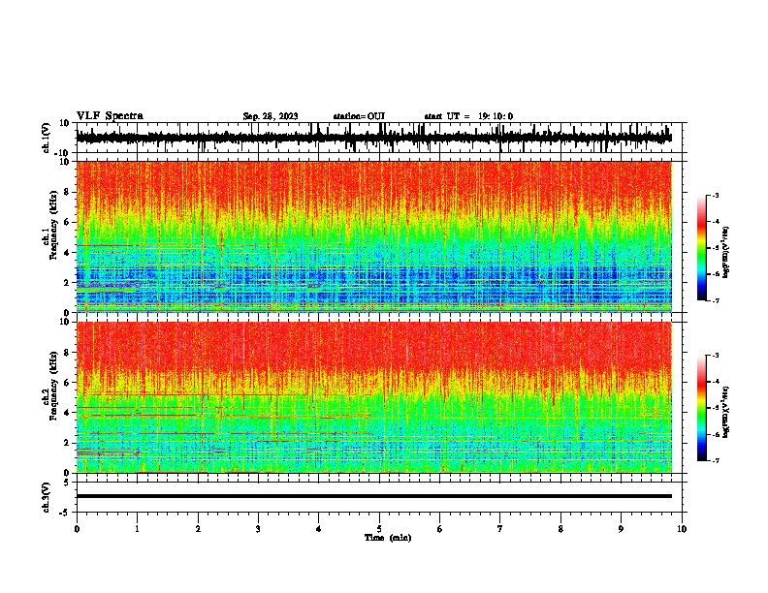Click the ch.1 voltage waveform trace

tap(373, 138)
